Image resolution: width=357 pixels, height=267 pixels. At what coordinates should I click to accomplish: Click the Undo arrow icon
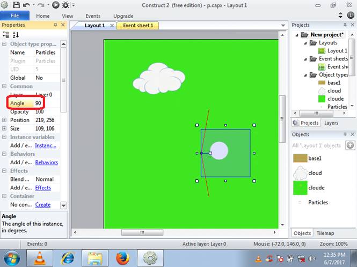pos(27,5)
